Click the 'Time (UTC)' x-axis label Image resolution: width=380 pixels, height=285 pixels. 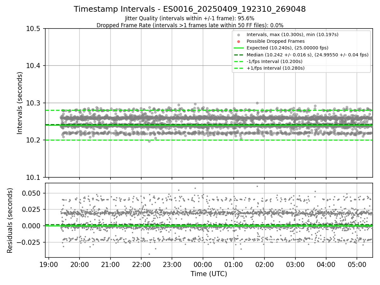pos(209,274)
